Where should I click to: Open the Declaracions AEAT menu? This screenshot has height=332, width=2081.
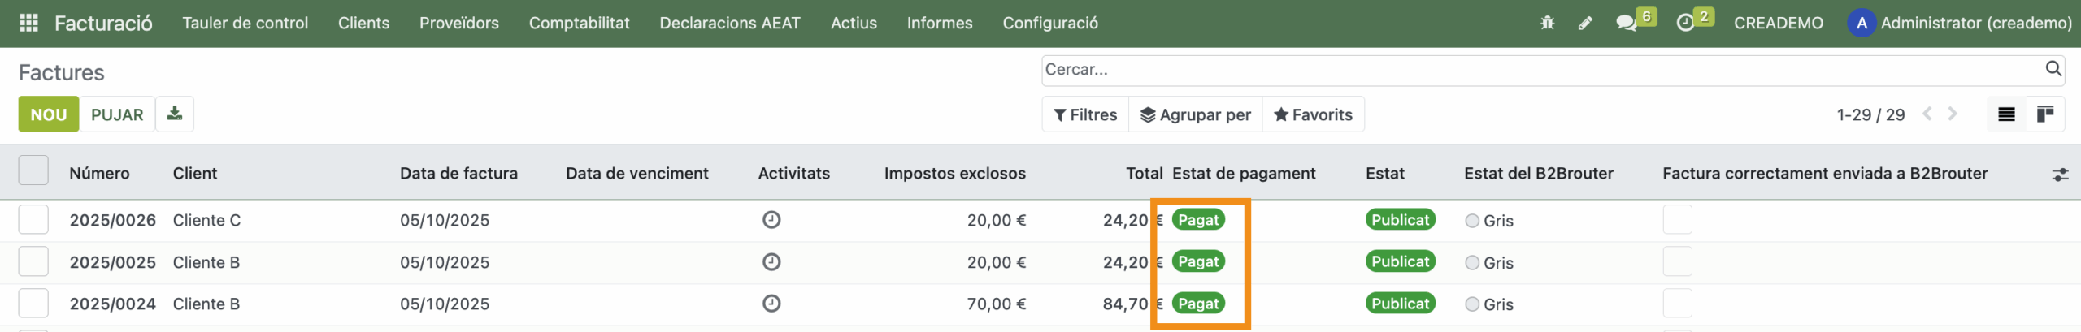(x=729, y=23)
